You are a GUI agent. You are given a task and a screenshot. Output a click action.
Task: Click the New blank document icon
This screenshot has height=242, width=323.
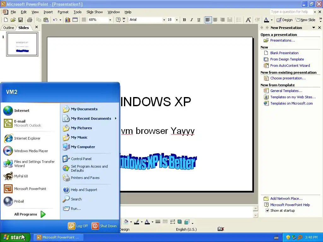6,20
